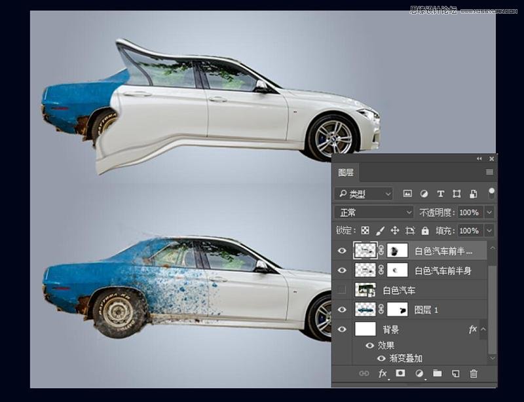This screenshot has height=402, width=524.
Task: Click the lock image pixels brush icon
Action: click(380, 231)
